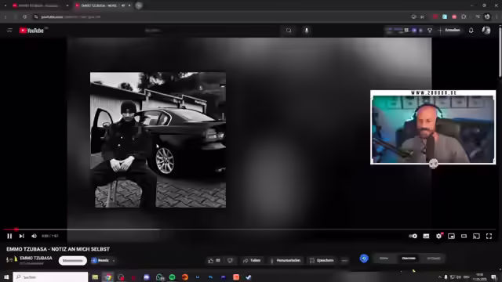Select the middle highlighted tab in the extension bar
502x282 pixels.
409,258
